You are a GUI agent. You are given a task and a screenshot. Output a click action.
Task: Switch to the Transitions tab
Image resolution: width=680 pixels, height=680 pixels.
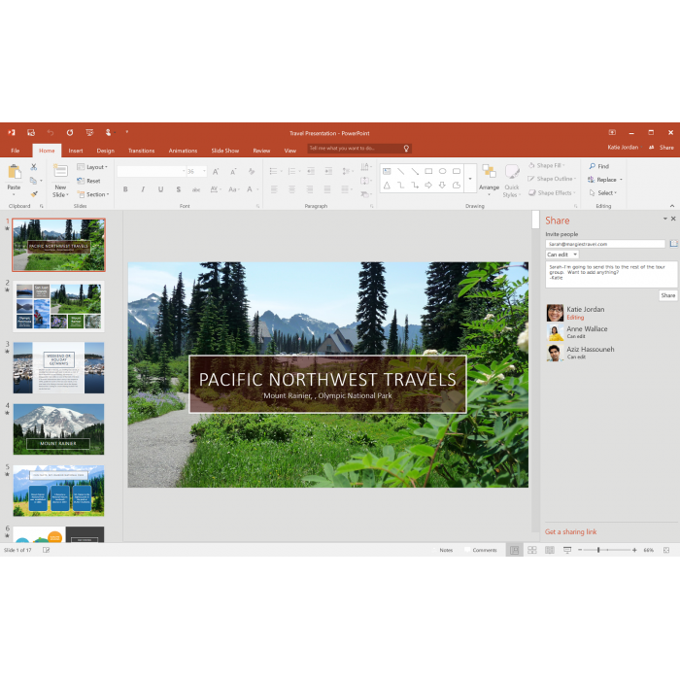(x=142, y=151)
